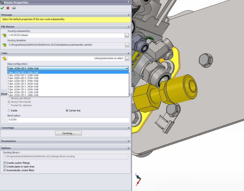244x191 pixels.
Task: Toggle Create pipes on open lines
Action: coord(5,167)
